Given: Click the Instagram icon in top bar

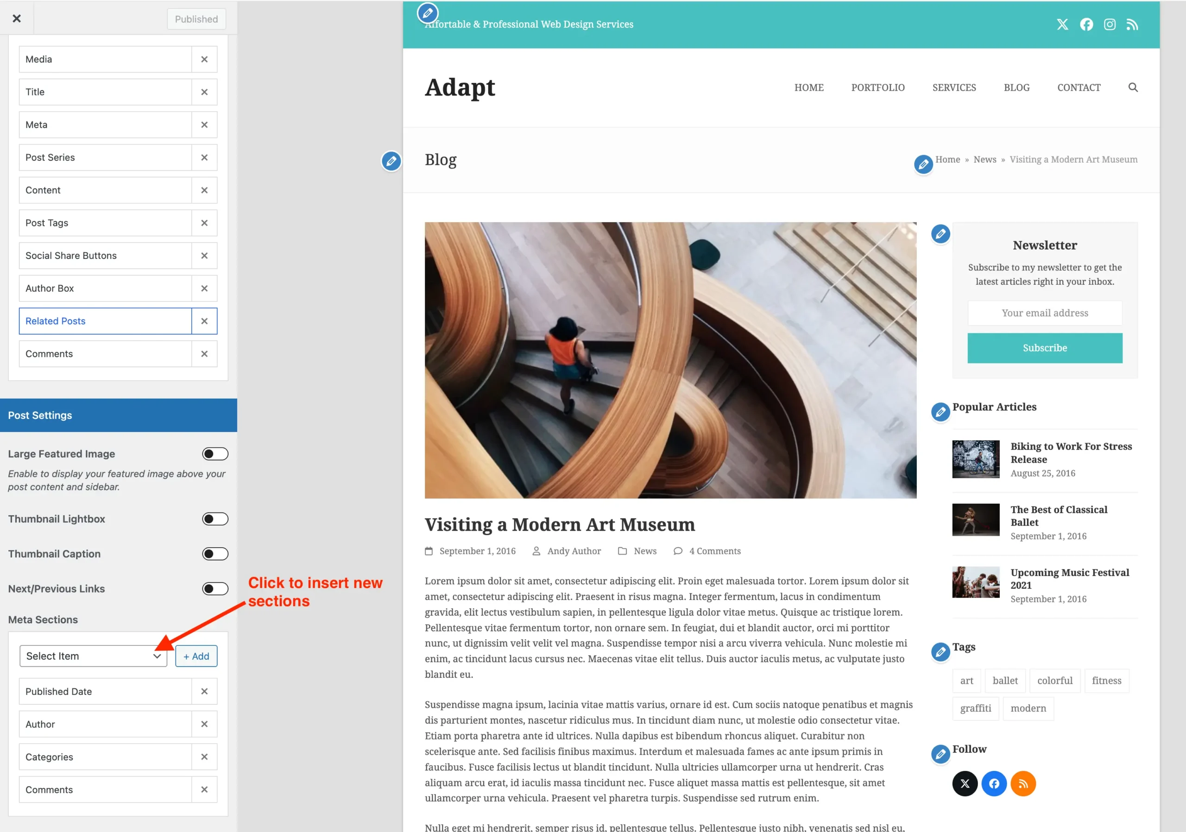Looking at the screenshot, I should click(1110, 24).
